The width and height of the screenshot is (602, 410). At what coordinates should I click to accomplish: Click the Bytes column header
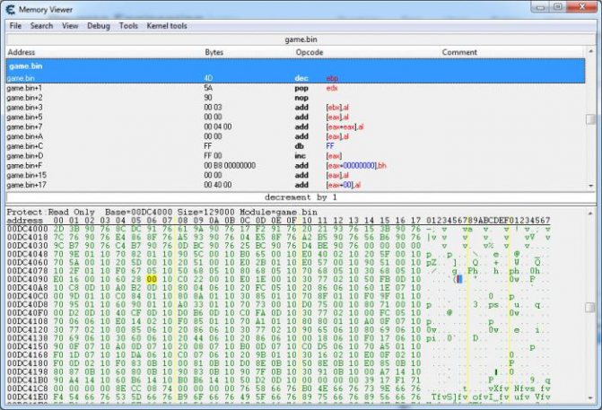[x=214, y=52]
